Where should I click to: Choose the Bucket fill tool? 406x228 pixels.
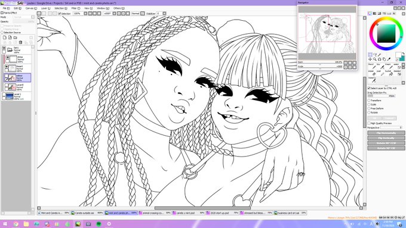pyautogui.click(x=389, y=73)
